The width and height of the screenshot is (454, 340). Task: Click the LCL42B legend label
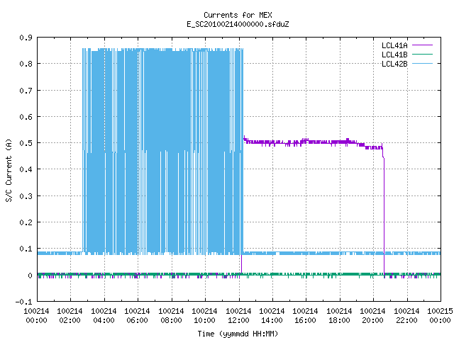[x=394, y=64]
